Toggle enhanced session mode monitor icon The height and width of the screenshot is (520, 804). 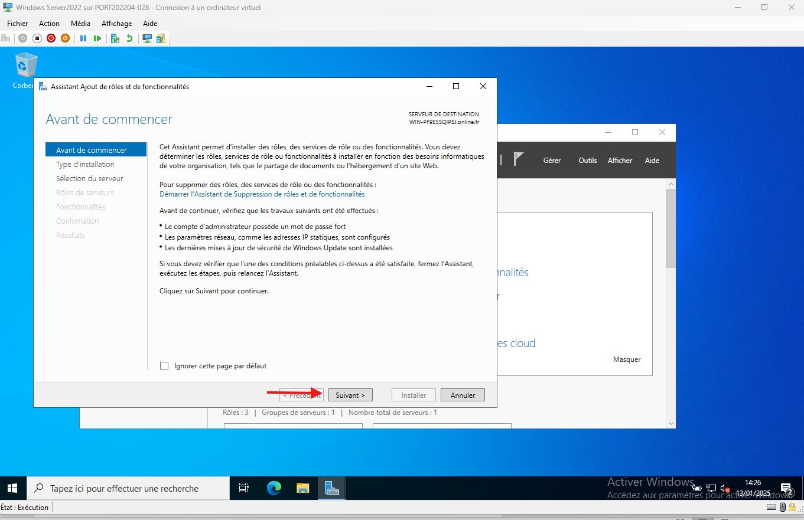[147, 38]
